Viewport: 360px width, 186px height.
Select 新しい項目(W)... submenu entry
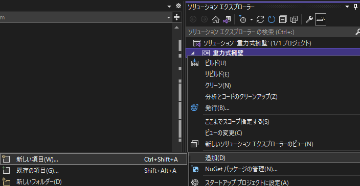(x=94, y=159)
